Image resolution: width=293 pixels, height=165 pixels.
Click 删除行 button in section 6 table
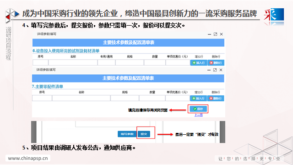pos(216,63)
